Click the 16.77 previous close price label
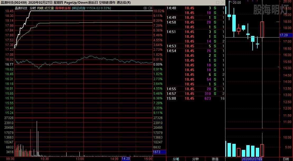Image resolution: width=293 pixels, height=161 pixels. (x=9, y=65)
